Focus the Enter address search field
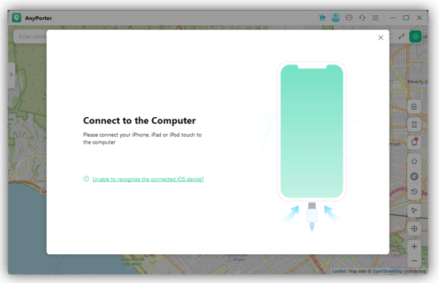 (30, 37)
